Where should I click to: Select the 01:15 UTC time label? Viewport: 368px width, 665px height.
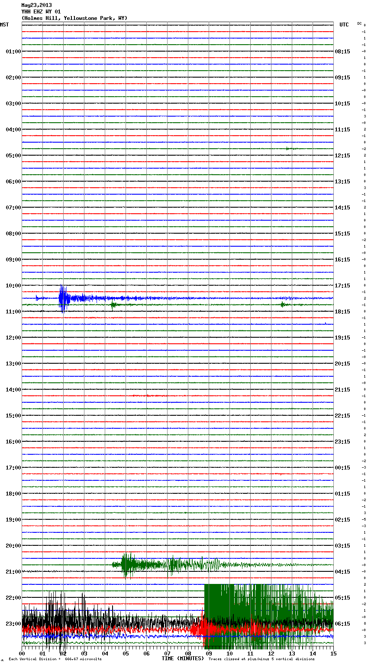[x=342, y=494]
